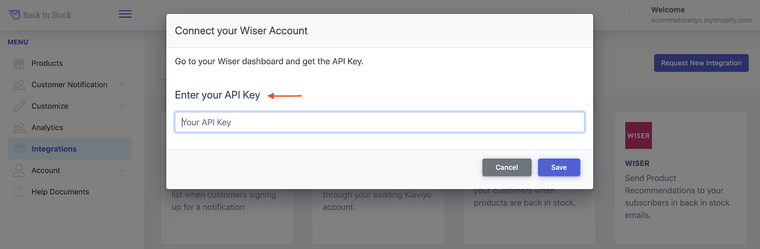
Task: Click the Save button
Action: (x=559, y=167)
